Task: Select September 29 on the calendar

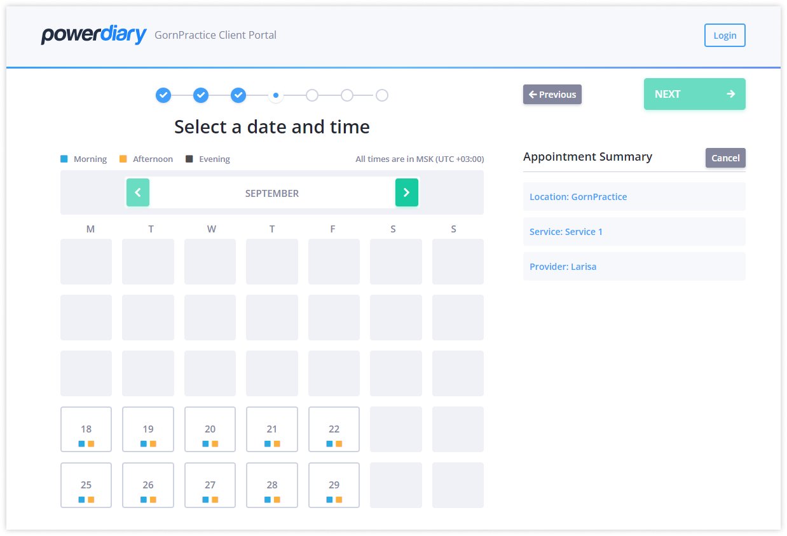Action: (x=334, y=485)
